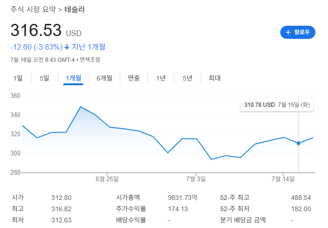The width and height of the screenshot is (328, 228).
Task: Click the 6월 25일 axis label
Action: [x=107, y=179]
